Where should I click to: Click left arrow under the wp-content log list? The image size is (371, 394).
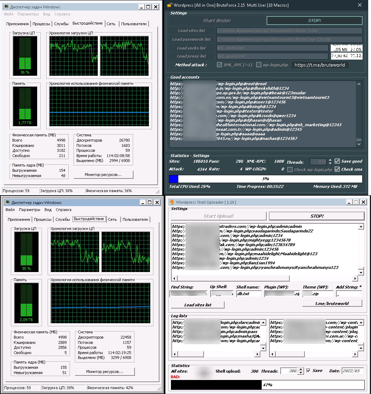click(x=273, y=354)
